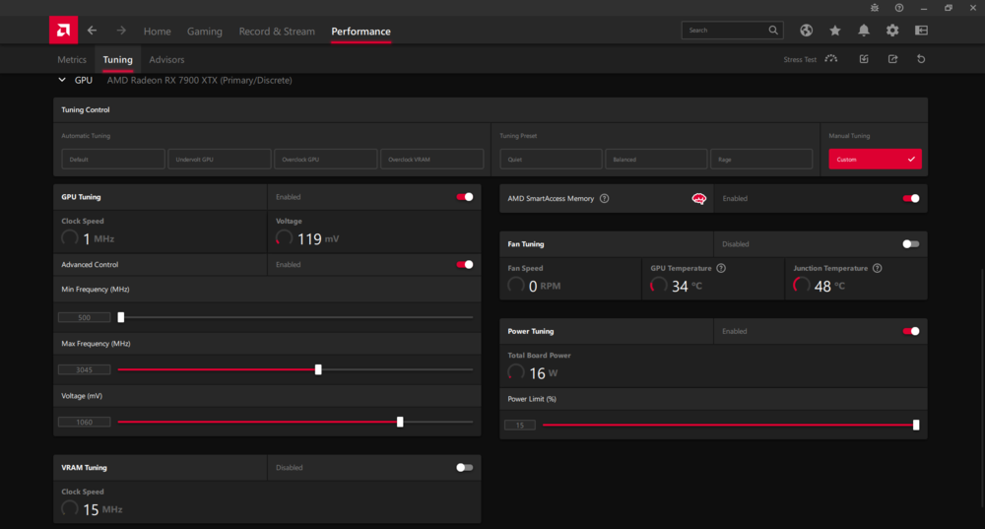Screen dimensions: 985x529
Task: Open notifications bell icon
Action: click(864, 31)
